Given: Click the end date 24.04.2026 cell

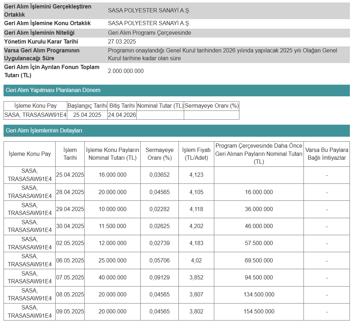Looking at the screenshot, I should tap(122, 115).
